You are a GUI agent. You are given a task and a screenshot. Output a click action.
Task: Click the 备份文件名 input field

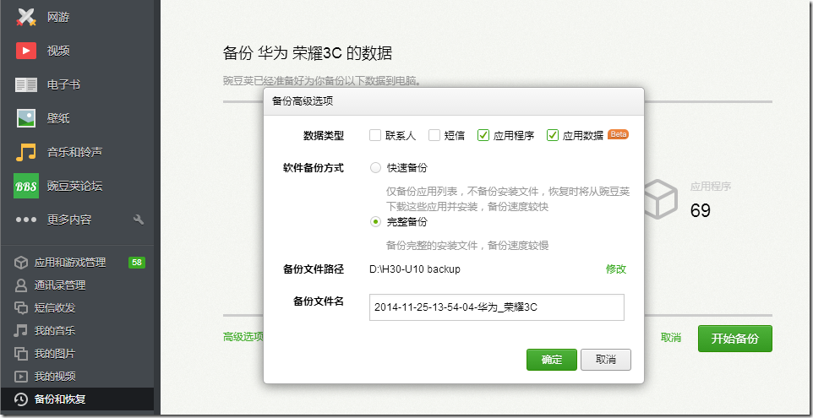coord(497,307)
